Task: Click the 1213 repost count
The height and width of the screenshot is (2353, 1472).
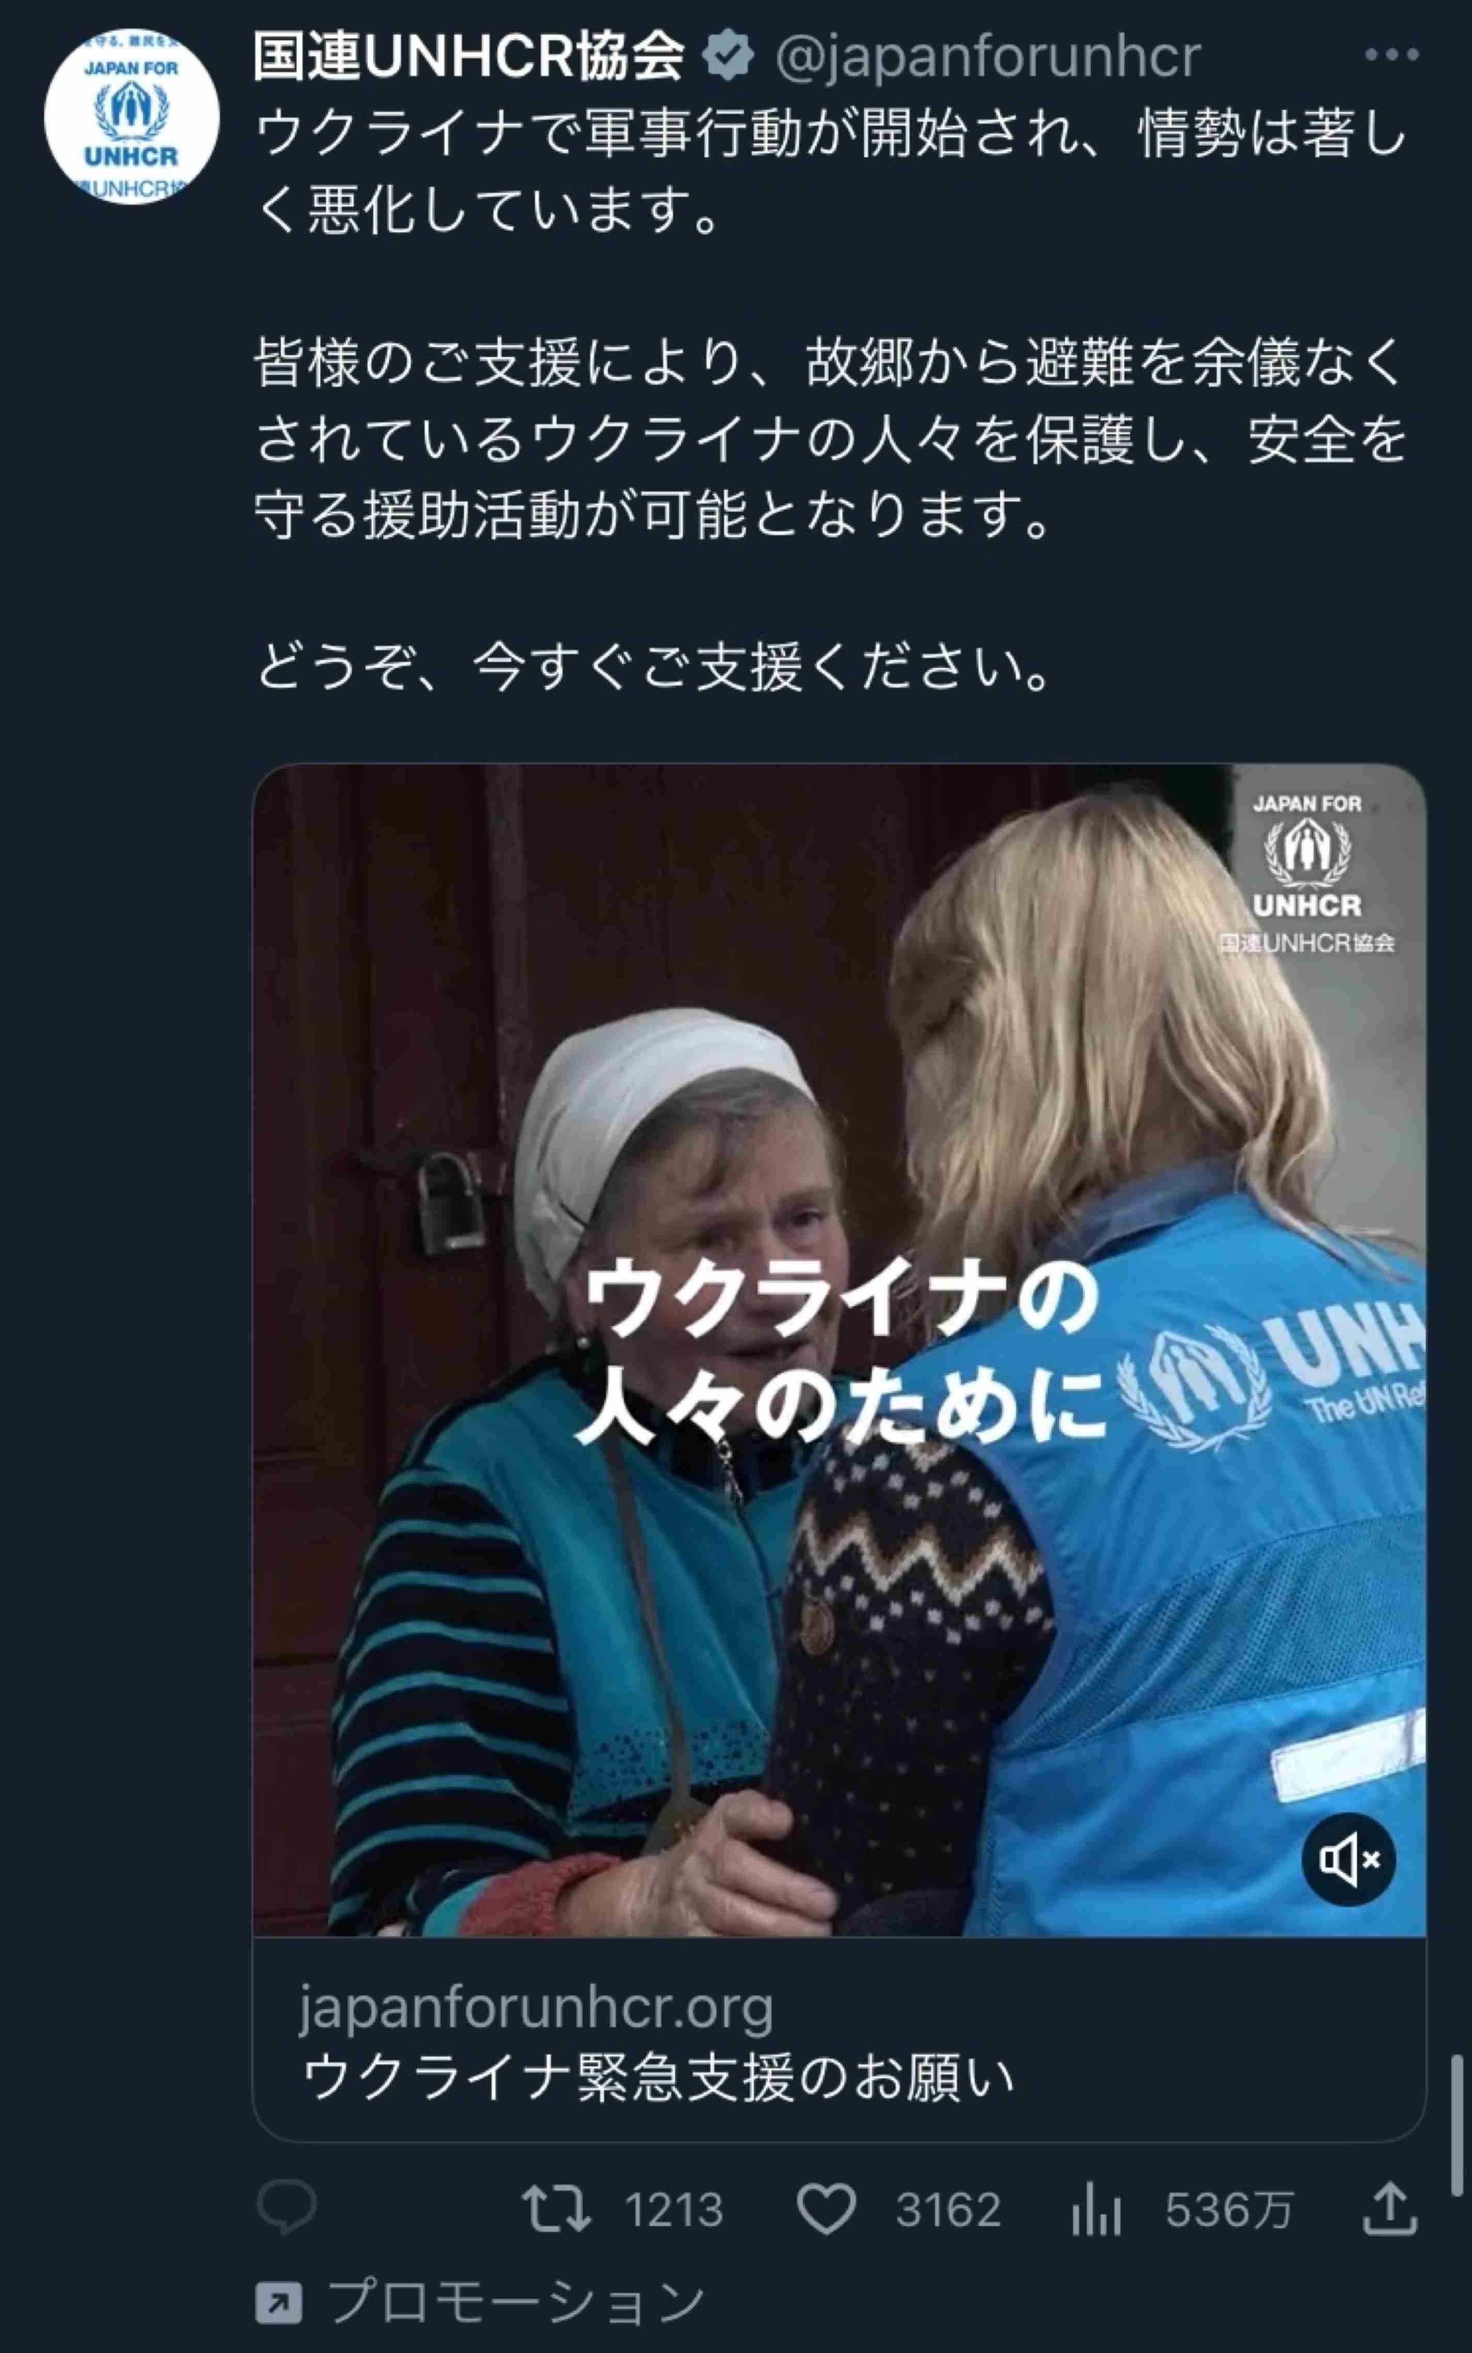Action: [x=674, y=2209]
